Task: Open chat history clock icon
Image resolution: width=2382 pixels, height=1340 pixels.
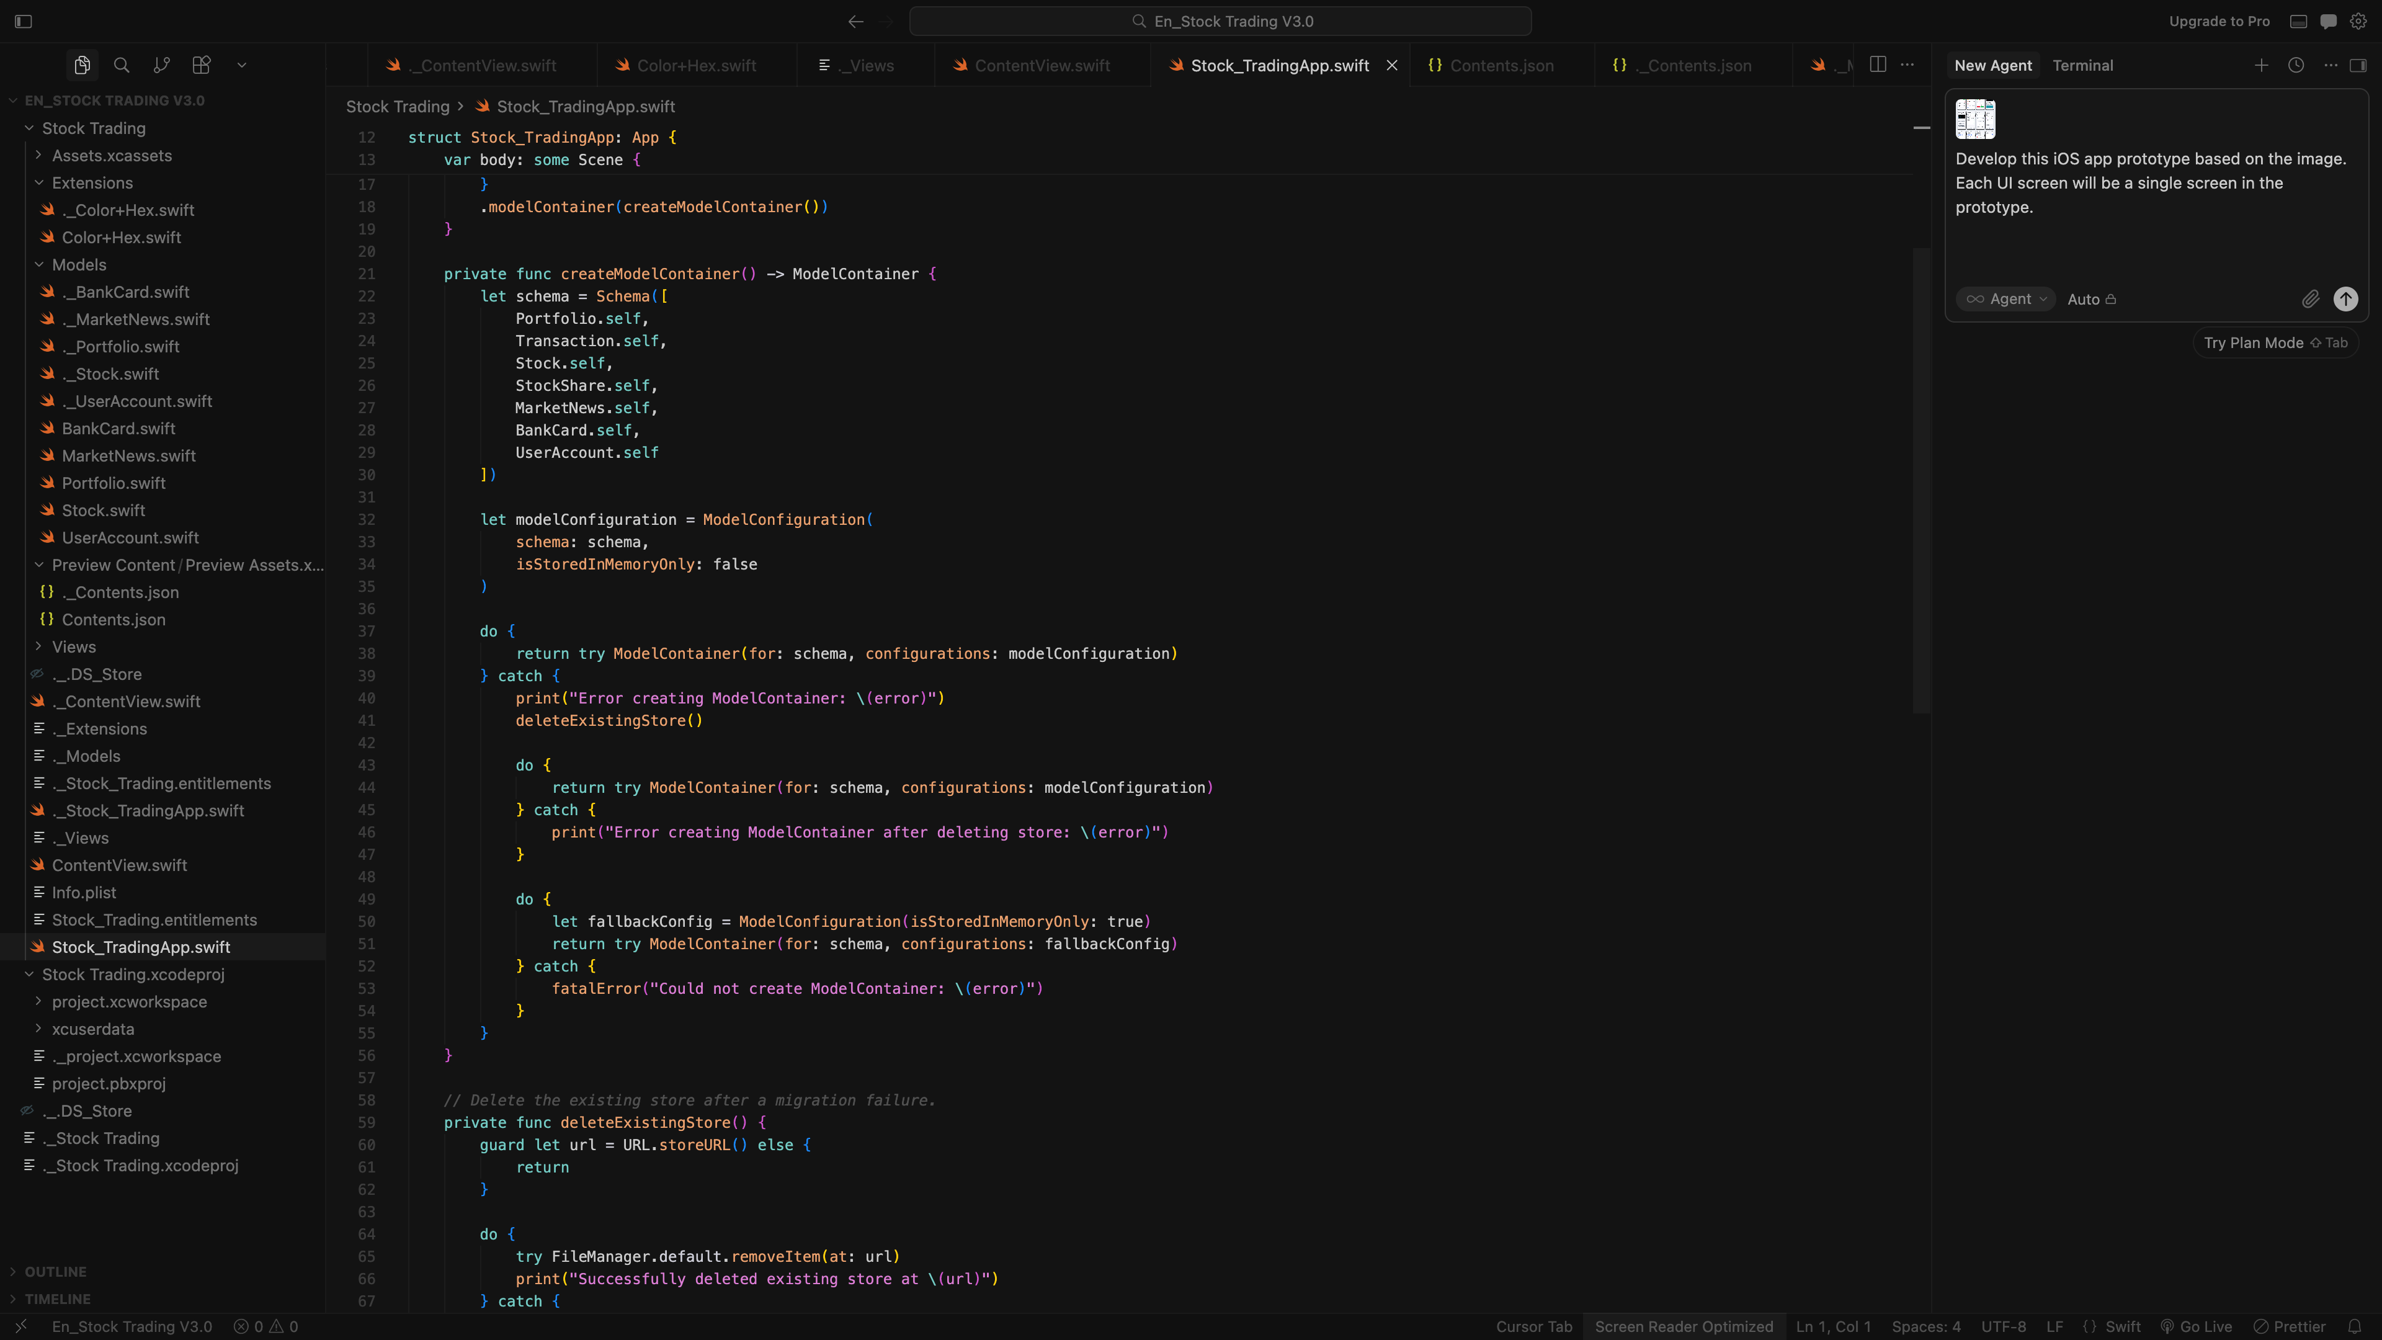Action: [x=2296, y=65]
